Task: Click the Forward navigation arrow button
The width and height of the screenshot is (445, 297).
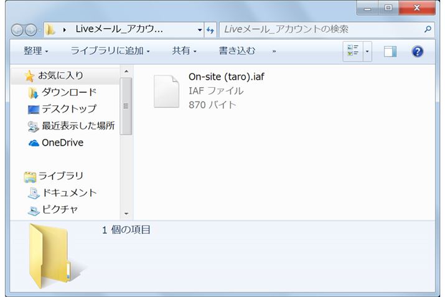Action: [x=30, y=30]
